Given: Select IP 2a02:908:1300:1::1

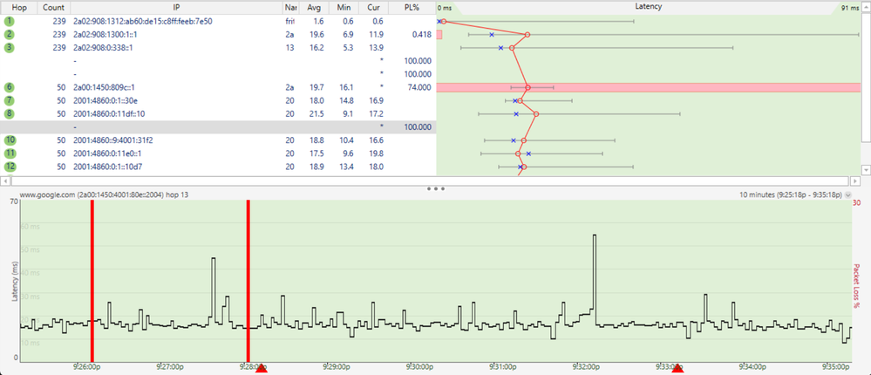Looking at the screenshot, I should [x=105, y=34].
